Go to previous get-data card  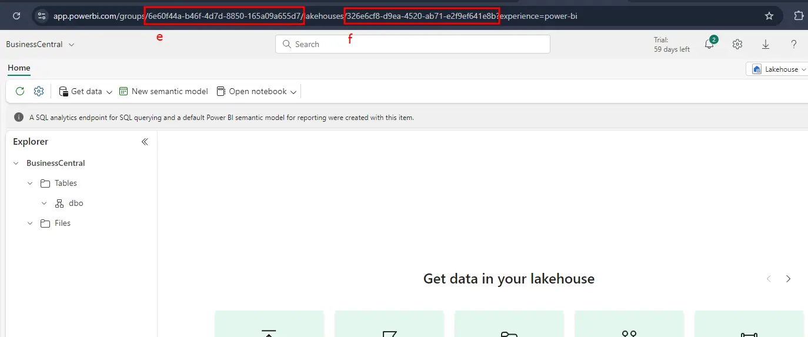click(769, 279)
